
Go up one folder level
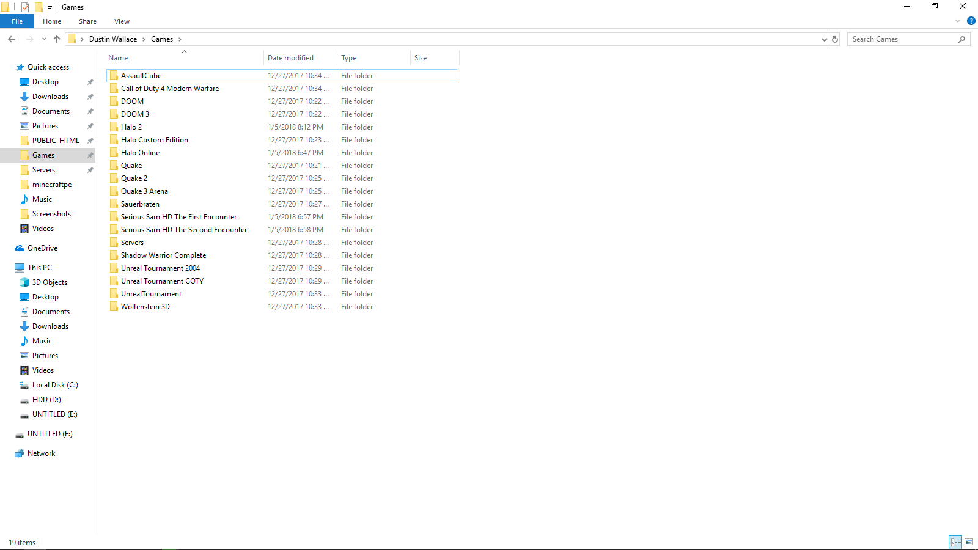(x=57, y=39)
